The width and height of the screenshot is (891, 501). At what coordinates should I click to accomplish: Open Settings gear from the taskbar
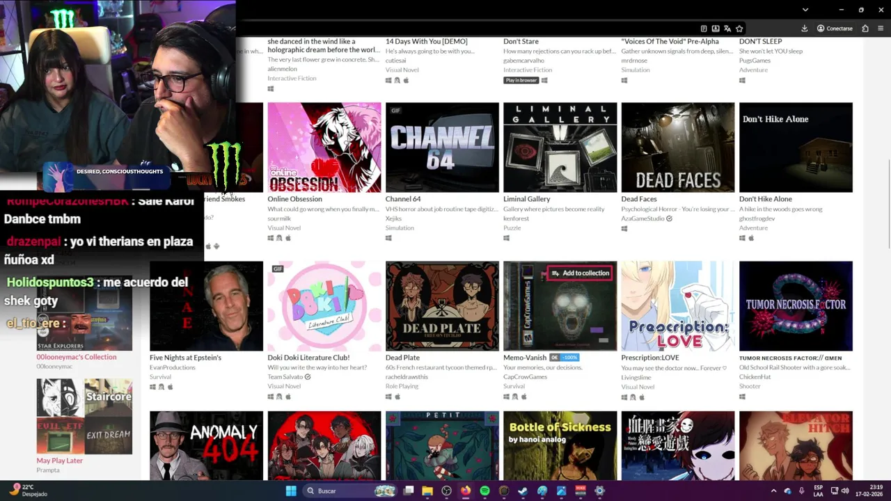(x=599, y=491)
